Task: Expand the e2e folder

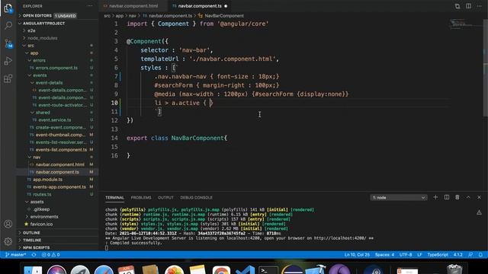Action: click(31, 30)
